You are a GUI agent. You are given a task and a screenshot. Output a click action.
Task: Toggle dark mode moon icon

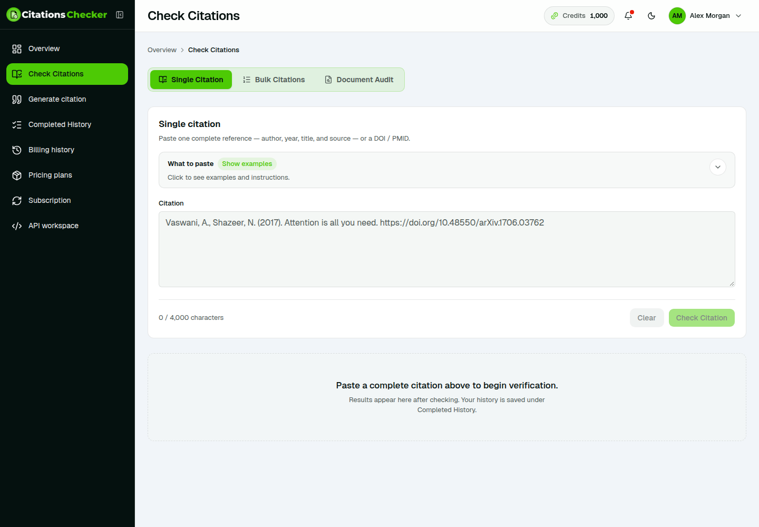(x=651, y=16)
